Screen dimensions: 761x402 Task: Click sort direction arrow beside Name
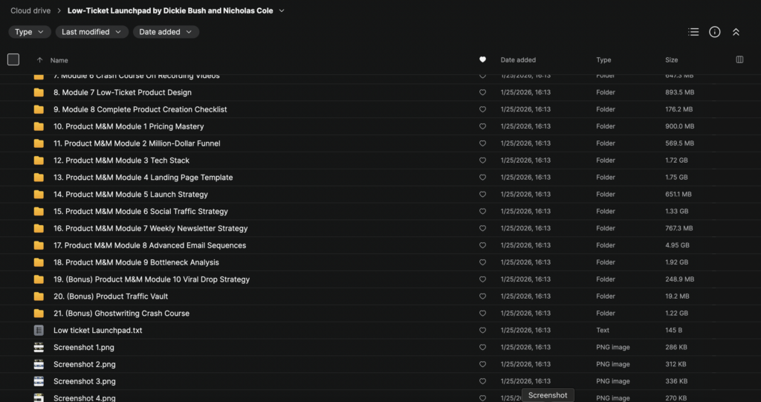click(x=39, y=60)
